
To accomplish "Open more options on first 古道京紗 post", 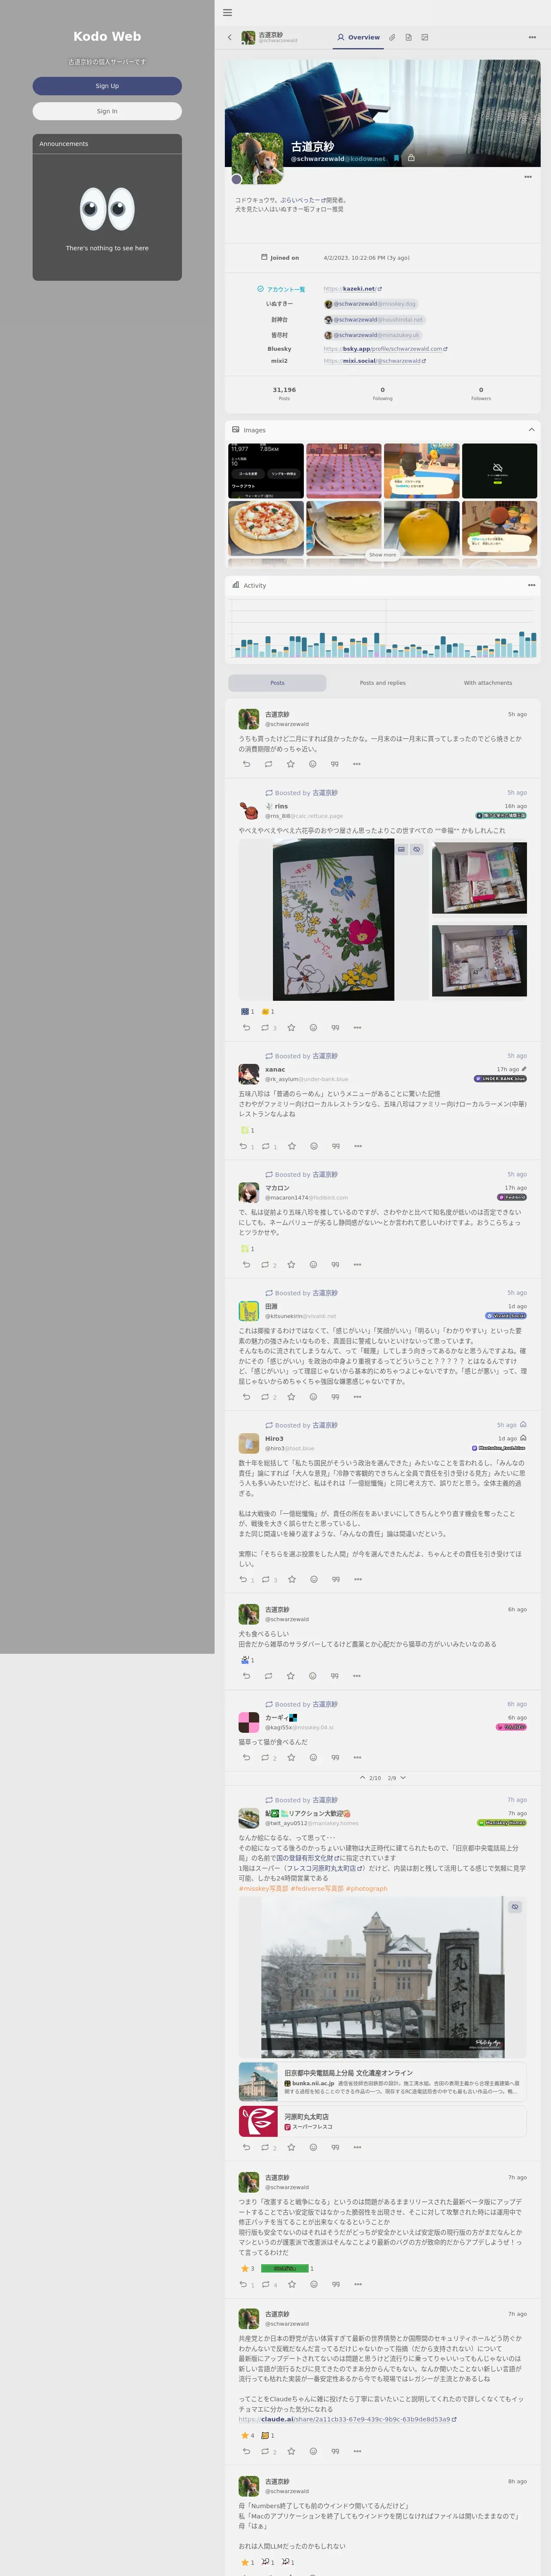I will coord(357,764).
